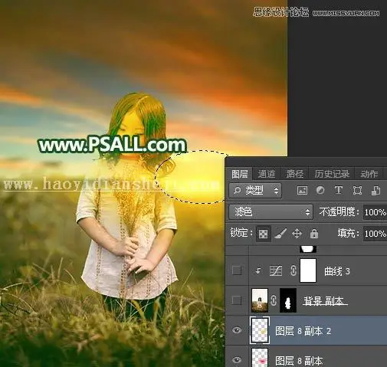This screenshot has width=387, height=367.
Task: Filter layers by pixel layer icon
Action: point(302,191)
